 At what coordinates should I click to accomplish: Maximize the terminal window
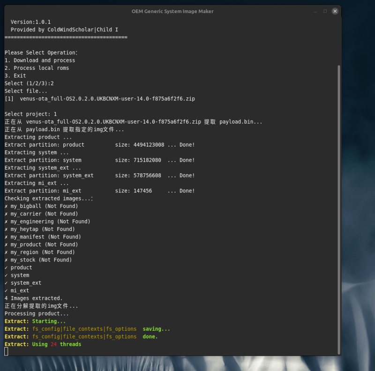point(325,11)
